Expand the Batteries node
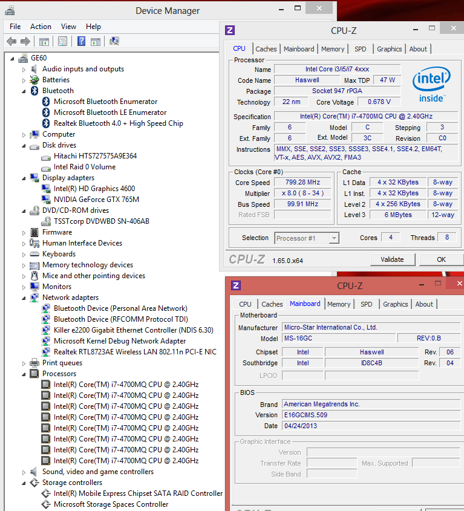Image resolution: width=464 pixels, height=511 pixels. (25, 80)
